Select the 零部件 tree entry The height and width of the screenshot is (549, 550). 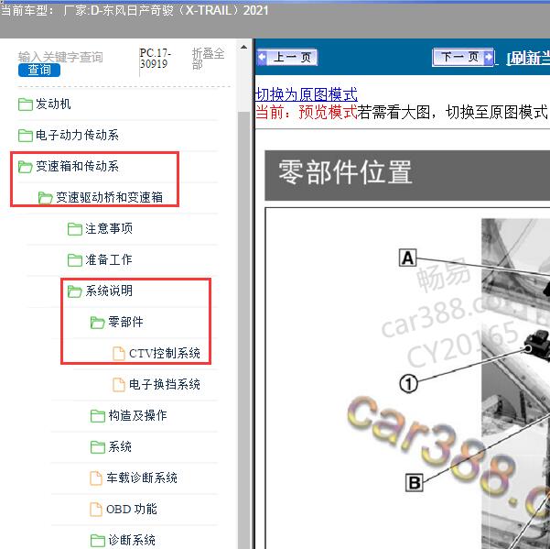(125, 322)
